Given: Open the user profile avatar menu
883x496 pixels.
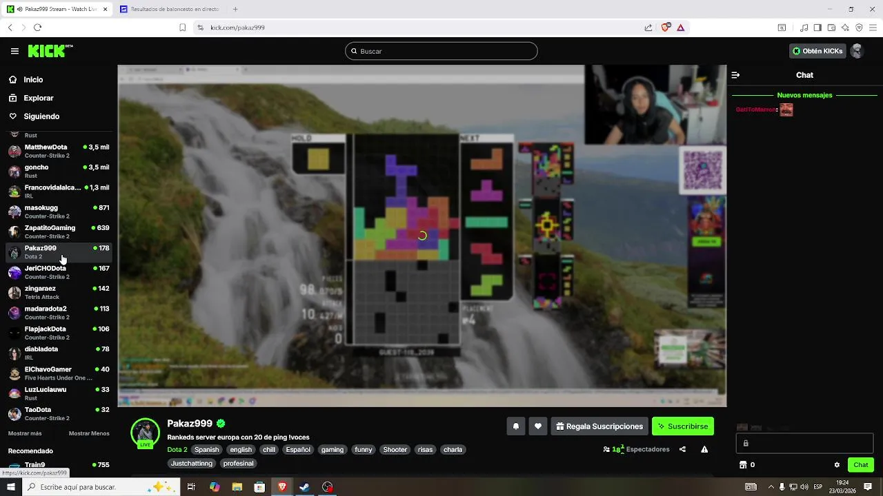Looking at the screenshot, I should point(857,51).
